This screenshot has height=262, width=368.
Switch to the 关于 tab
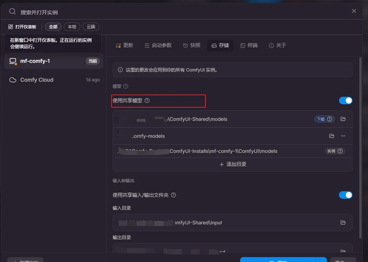278,45
